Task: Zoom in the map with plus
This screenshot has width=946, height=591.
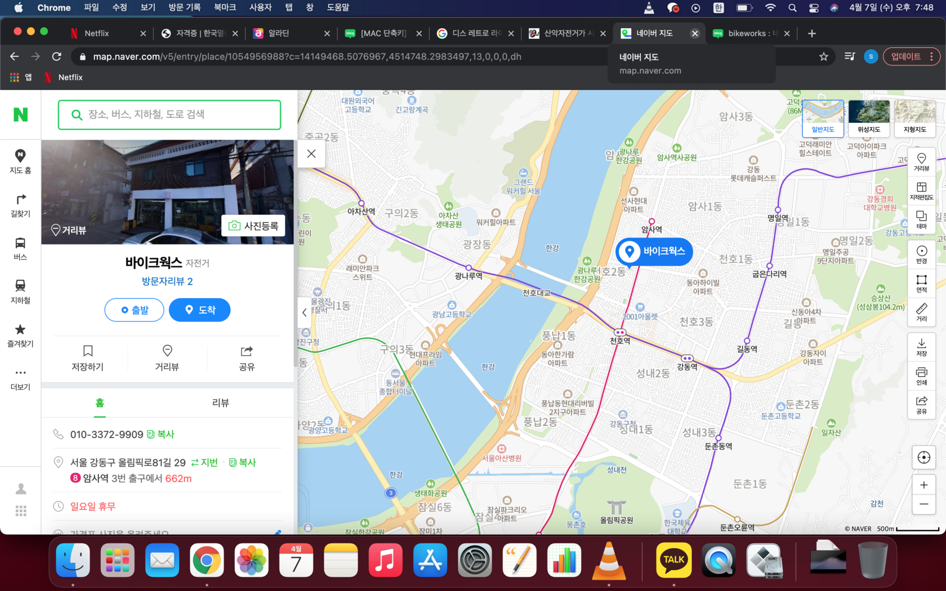Action: click(923, 485)
